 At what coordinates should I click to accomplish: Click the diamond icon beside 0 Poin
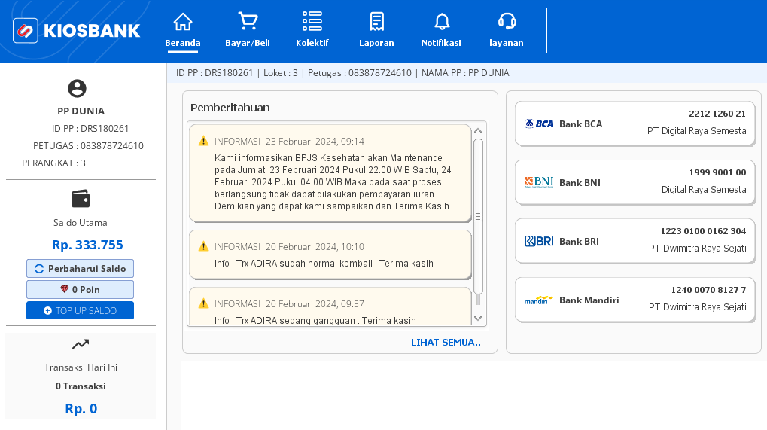click(x=64, y=289)
